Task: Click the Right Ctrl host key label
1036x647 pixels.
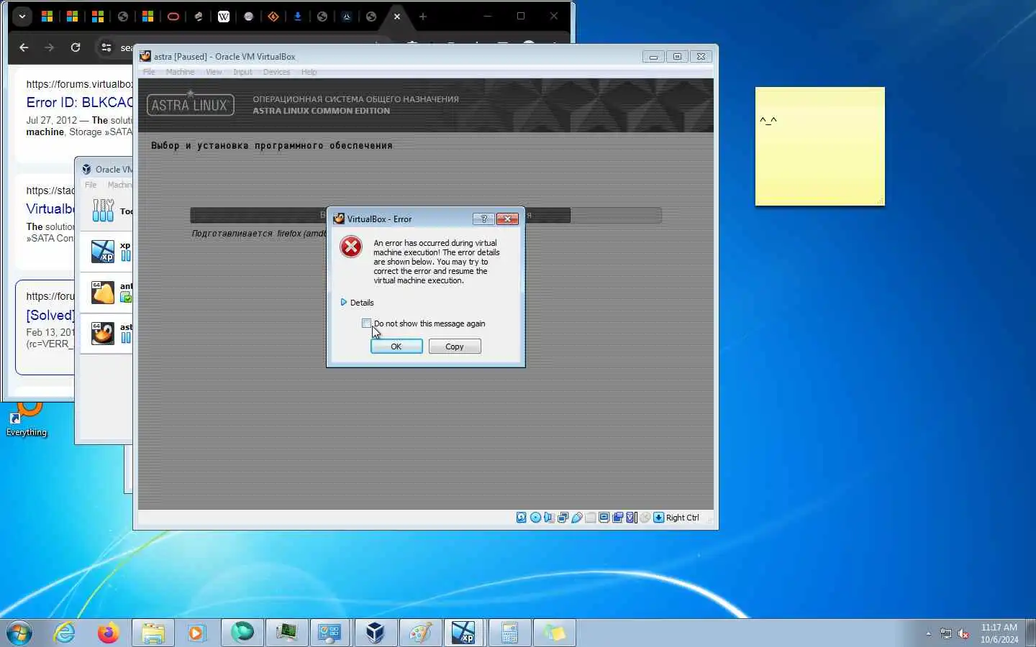Action: [x=682, y=518]
